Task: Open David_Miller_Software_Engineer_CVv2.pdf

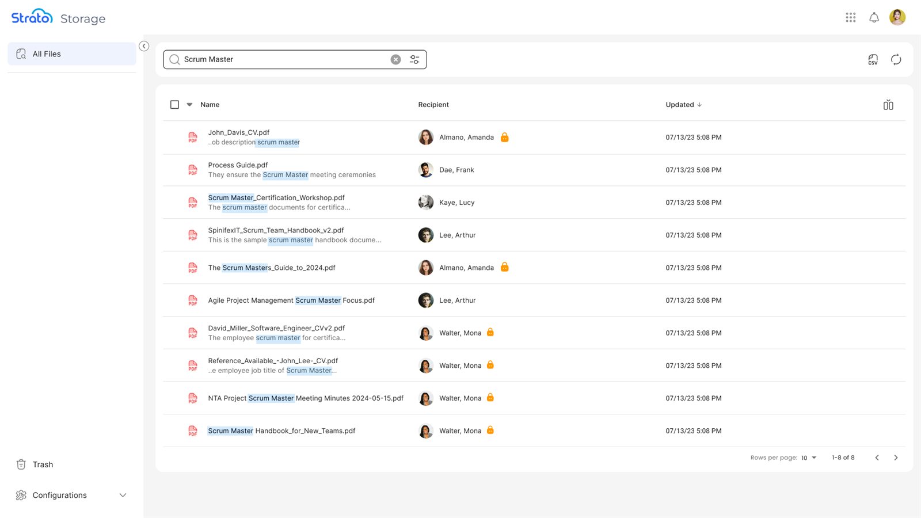Action: (276, 328)
